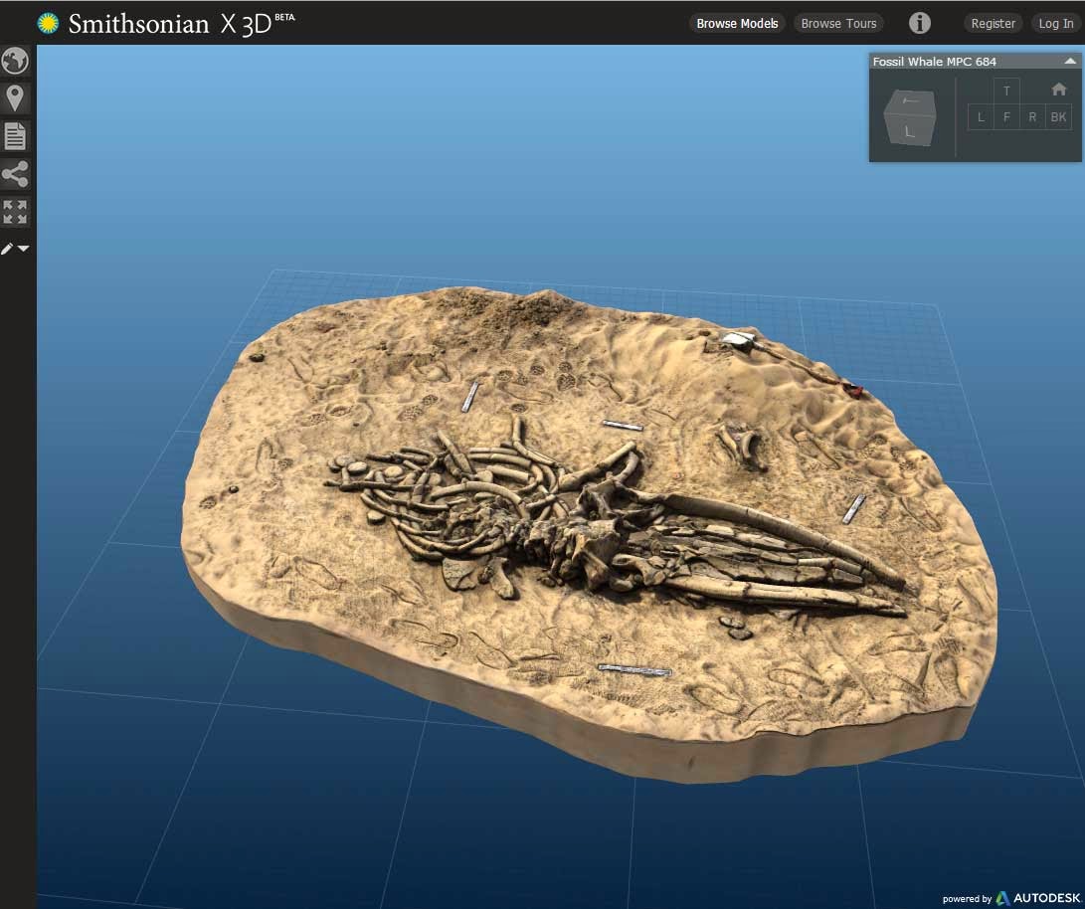1085x909 pixels.
Task: Switch to the L left view
Action: coord(981,117)
